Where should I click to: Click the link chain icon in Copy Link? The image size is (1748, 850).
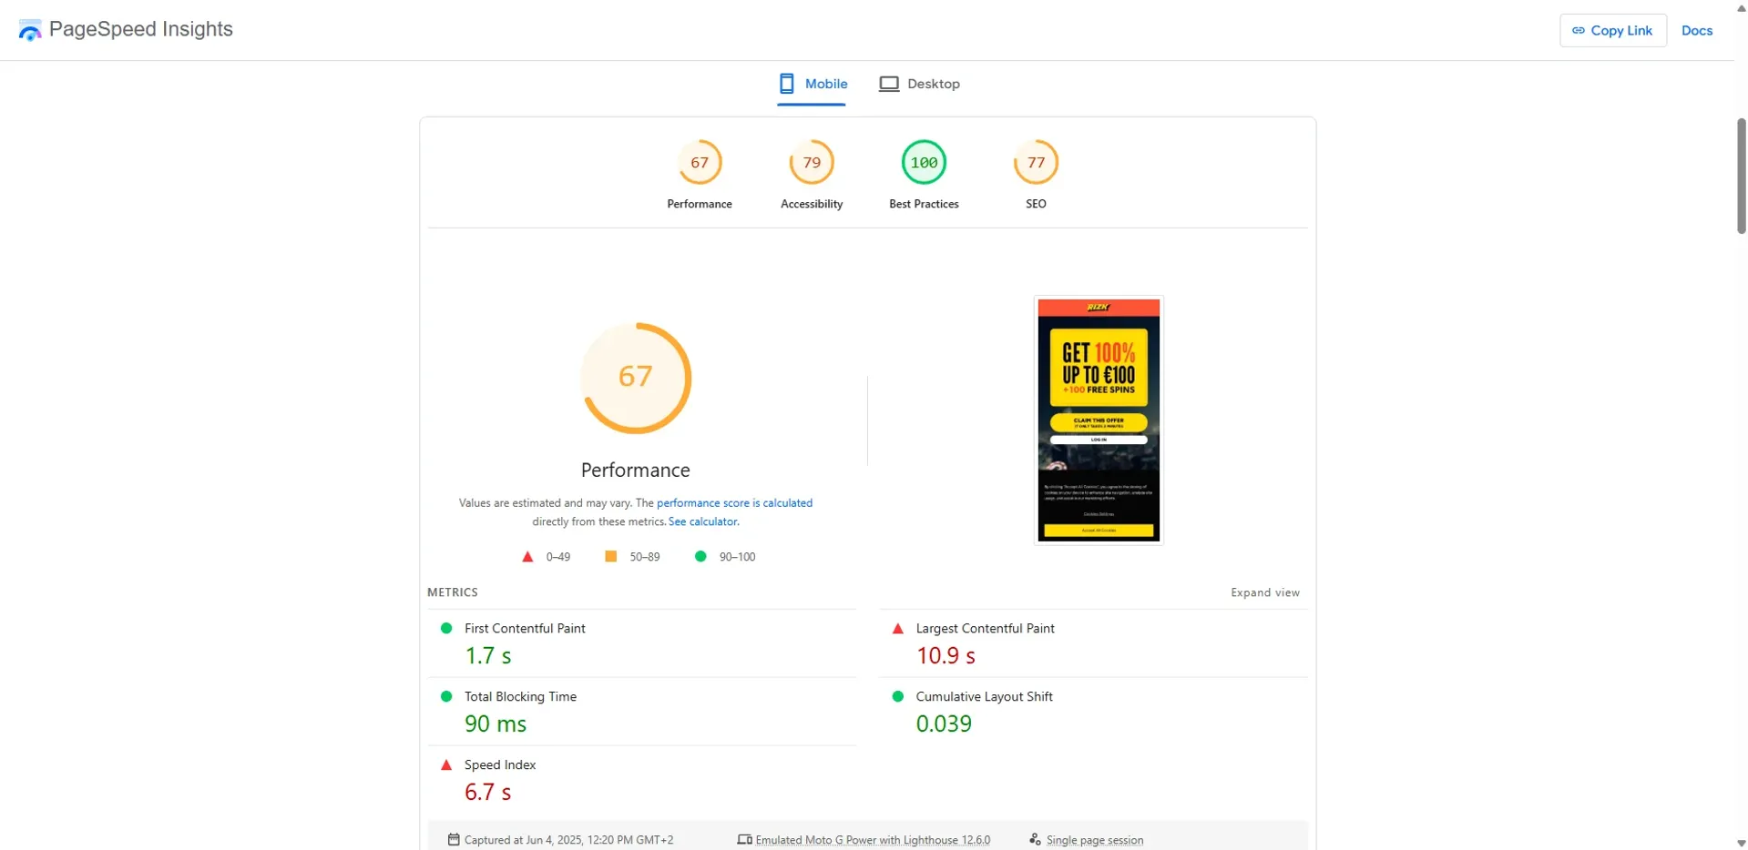1579,30
